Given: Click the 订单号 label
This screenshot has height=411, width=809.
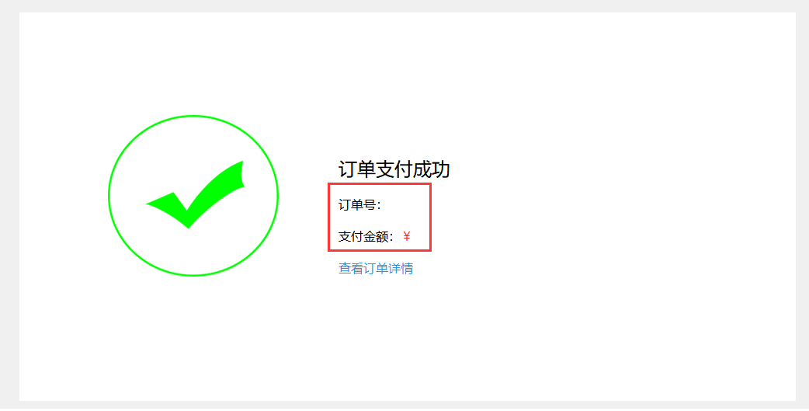Looking at the screenshot, I should click(356, 205).
